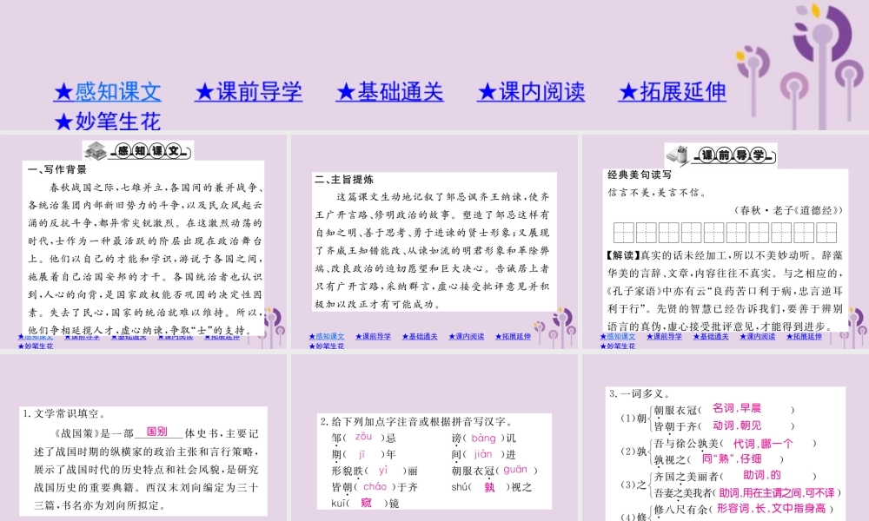869x521 pixels.
Task: Open the 经典美句读写 slide thumbnail
Action: click(x=726, y=242)
